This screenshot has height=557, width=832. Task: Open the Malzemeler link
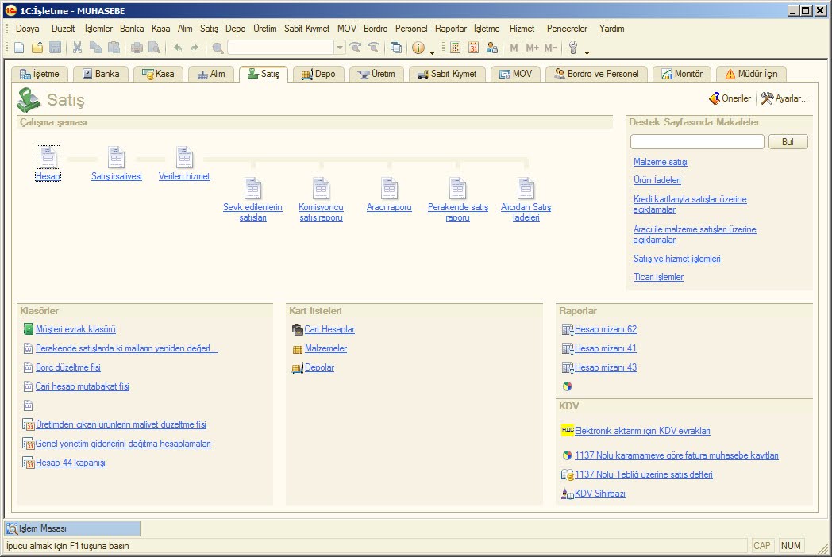(325, 348)
